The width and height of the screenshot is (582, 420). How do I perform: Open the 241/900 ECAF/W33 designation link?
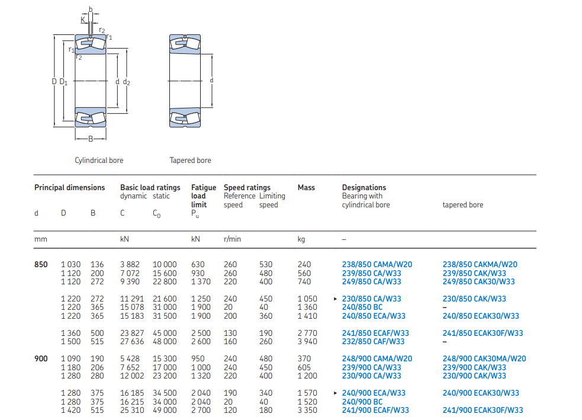tap(375, 410)
